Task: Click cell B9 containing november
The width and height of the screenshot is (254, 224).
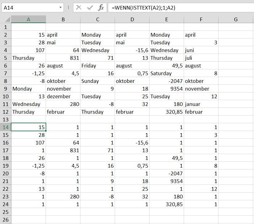Action: click(x=63, y=89)
